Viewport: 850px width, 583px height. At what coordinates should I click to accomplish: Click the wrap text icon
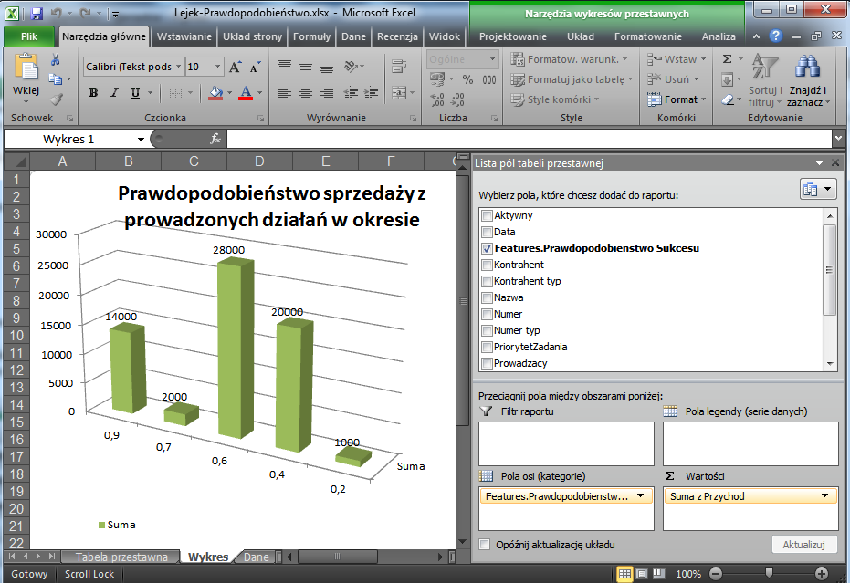pyautogui.click(x=399, y=67)
